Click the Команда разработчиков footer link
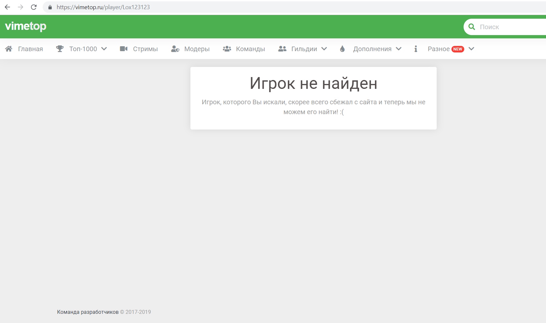Screen dimensions: 546x323 88,312
